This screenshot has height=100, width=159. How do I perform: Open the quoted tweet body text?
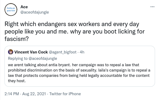(x=79, y=73)
